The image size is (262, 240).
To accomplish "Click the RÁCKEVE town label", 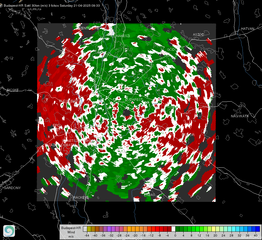I will click(x=81, y=197).
